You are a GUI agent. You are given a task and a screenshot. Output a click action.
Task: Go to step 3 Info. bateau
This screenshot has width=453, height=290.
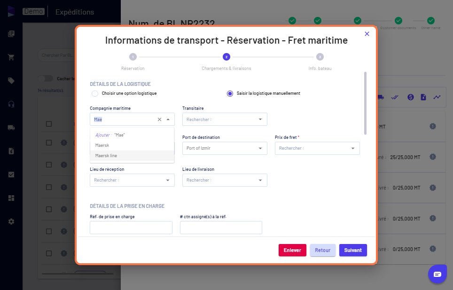320,57
